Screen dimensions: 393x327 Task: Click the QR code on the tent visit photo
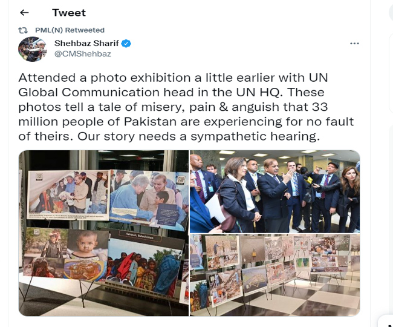(x=39, y=177)
